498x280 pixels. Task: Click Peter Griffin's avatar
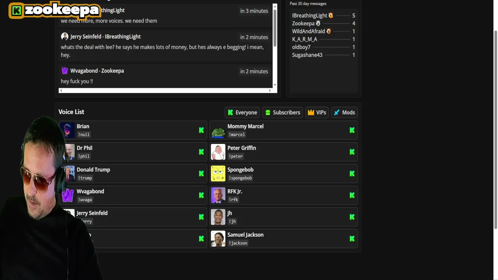point(218,152)
